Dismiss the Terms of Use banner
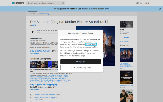 click(x=160, y=9)
